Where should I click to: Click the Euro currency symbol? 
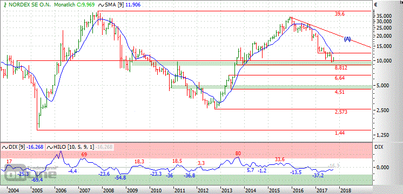click(375, 4)
